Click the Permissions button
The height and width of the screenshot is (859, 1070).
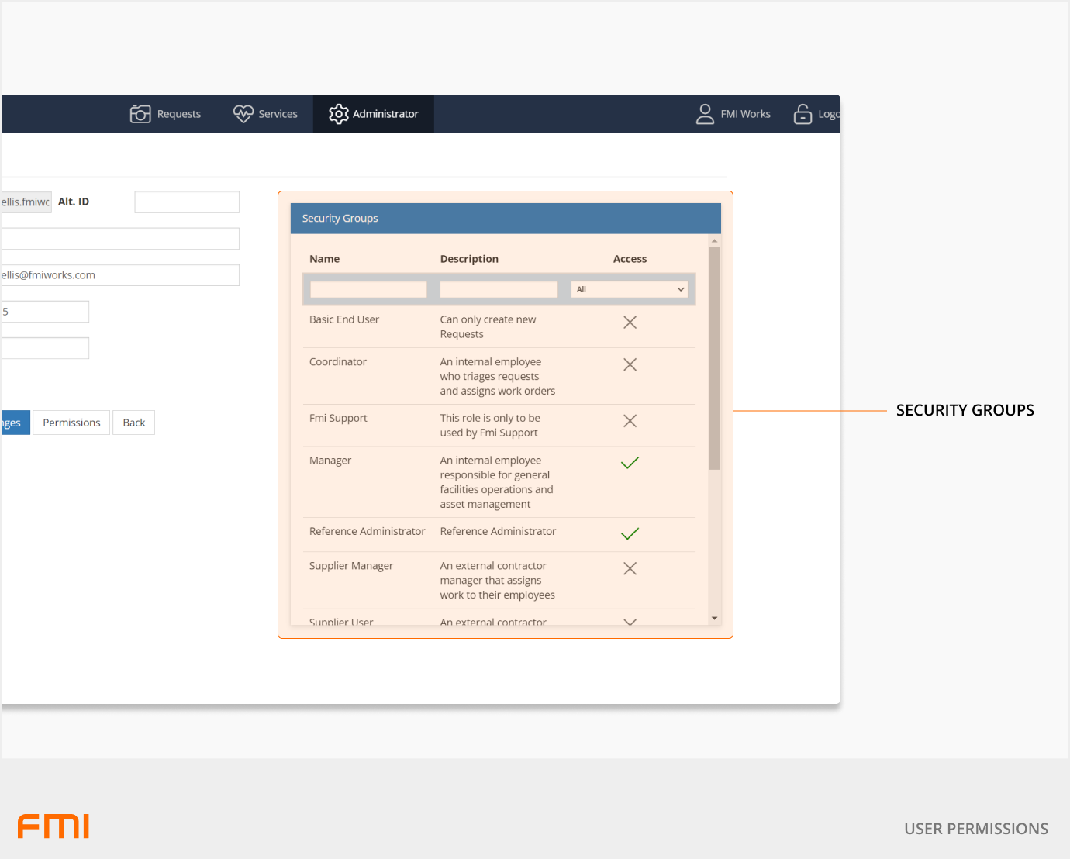tap(71, 423)
